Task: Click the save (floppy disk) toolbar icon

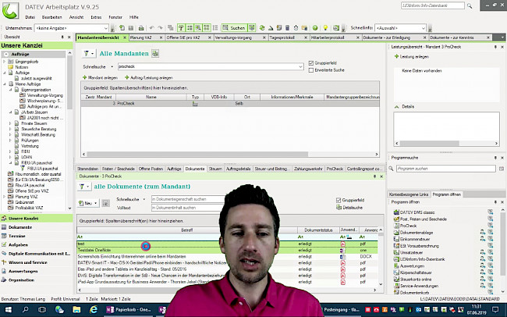Action: tap(131, 28)
